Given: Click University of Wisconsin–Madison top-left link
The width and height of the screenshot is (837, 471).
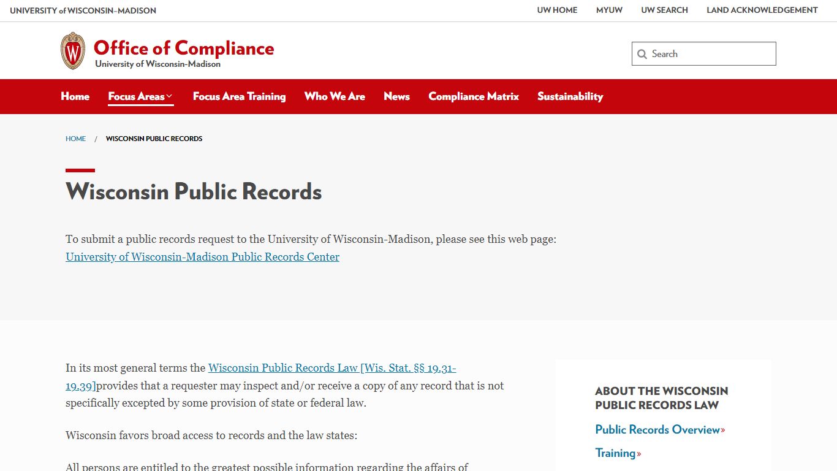Looking at the screenshot, I should click(x=83, y=10).
